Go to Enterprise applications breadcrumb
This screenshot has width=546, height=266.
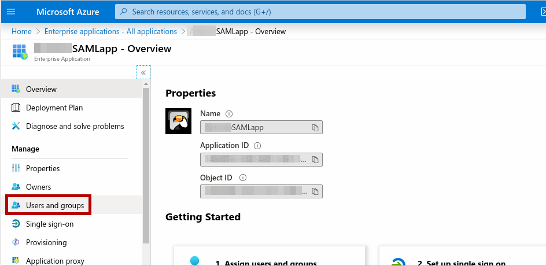[x=110, y=31]
